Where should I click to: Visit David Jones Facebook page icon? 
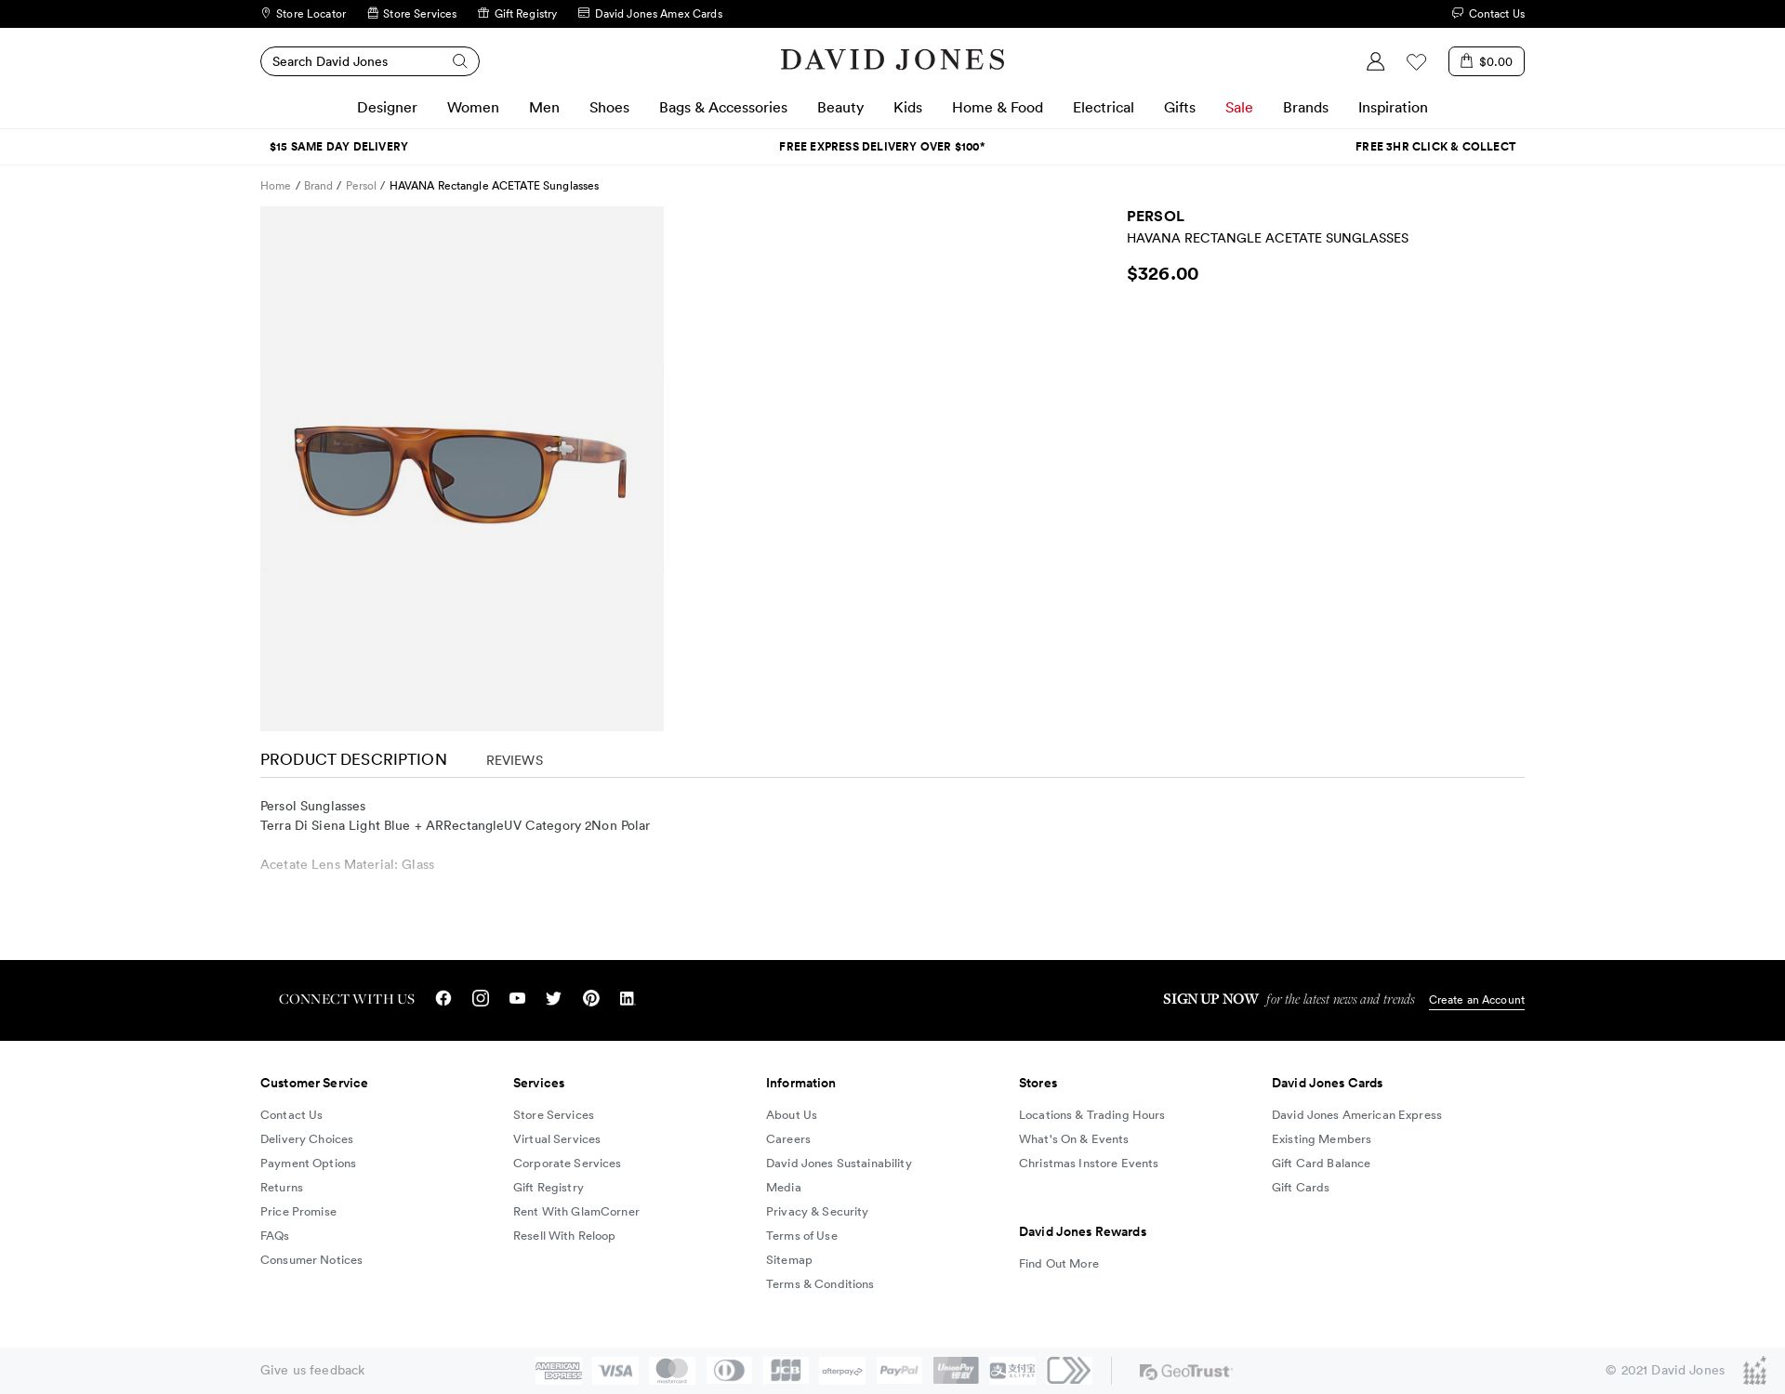pyautogui.click(x=443, y=998)
